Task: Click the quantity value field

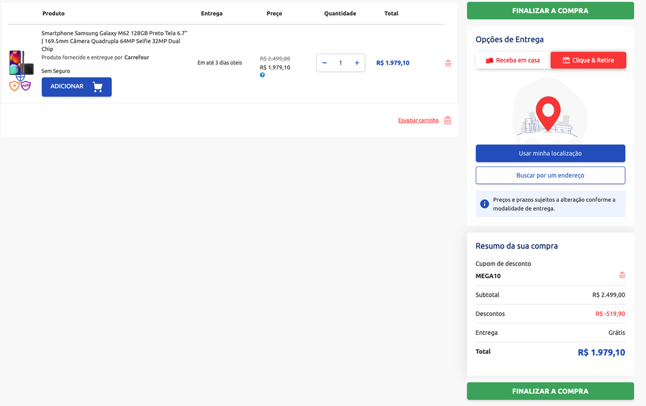Action: click(x=340, y=63)
